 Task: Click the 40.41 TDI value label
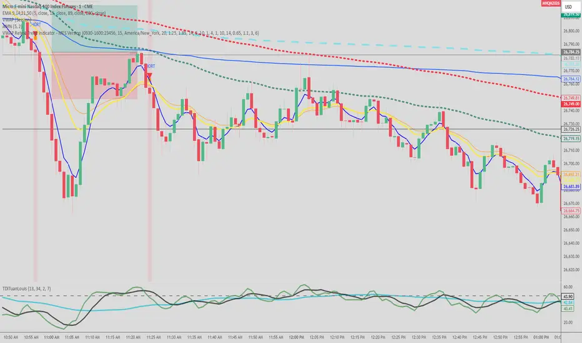pos(568,309)
